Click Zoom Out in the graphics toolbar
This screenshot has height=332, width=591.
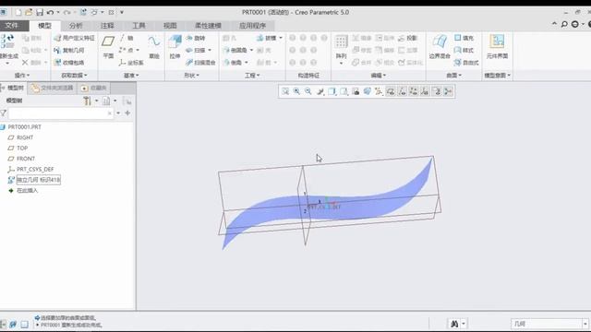[308, 91]
